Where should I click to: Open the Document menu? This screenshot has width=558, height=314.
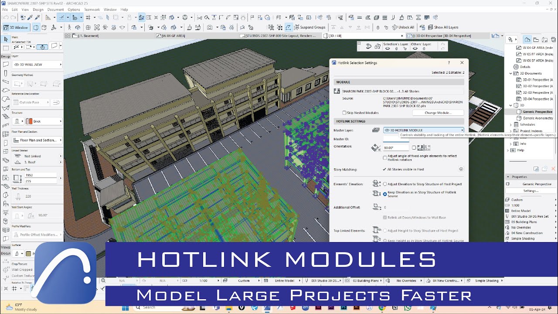[55, 9]
